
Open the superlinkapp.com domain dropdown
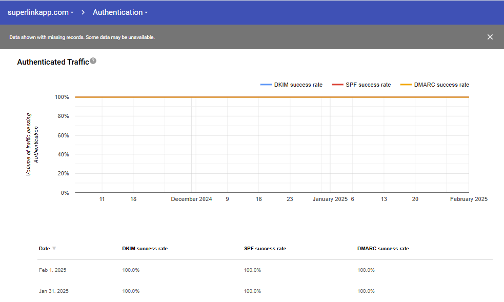41,12
